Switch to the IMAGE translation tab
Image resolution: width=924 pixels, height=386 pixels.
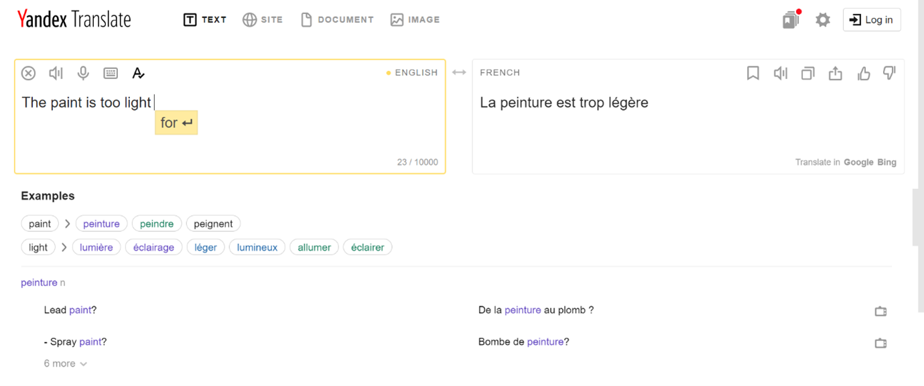(x=415, y=19)
